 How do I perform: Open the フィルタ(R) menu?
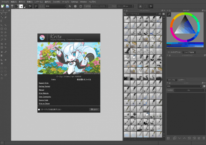click(56, 2)
